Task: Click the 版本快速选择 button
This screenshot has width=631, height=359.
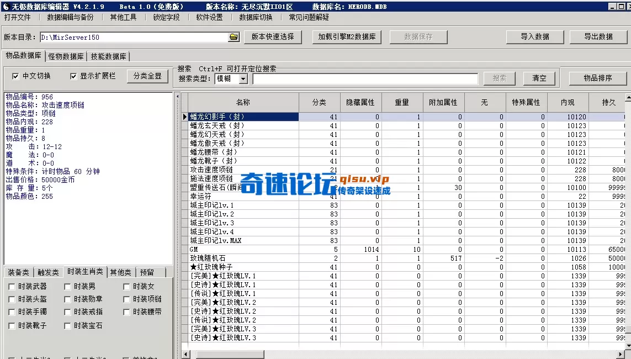Action: [273, 36]
